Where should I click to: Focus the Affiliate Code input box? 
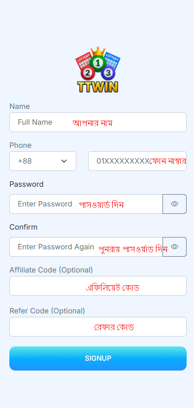[98, 286]
